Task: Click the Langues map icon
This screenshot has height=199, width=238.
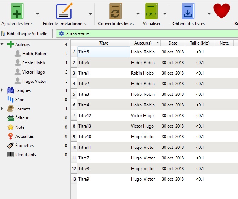Action: tap(11, 90)
